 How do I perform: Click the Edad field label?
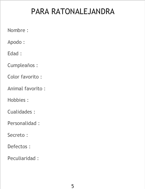(14, 54)
